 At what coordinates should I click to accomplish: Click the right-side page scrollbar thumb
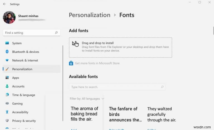213,31
